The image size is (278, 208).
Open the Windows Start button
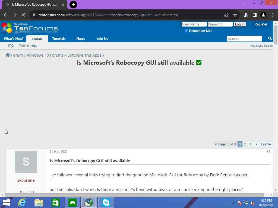pyautogui.click(x=7, y=203)
